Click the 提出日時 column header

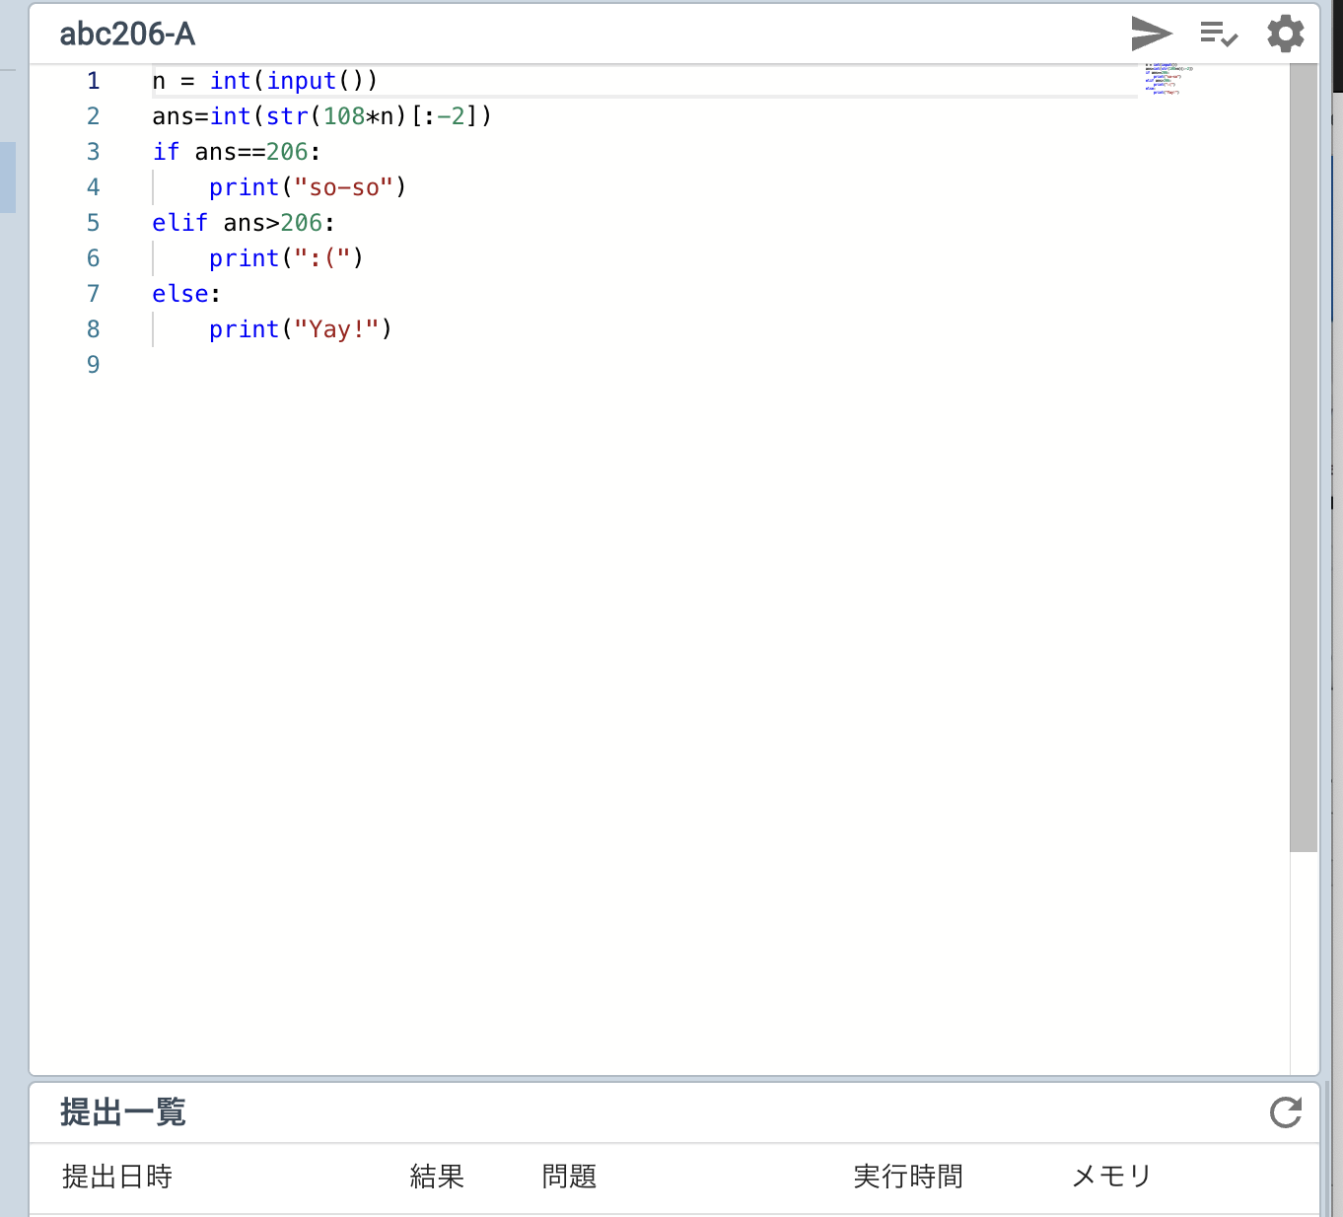click(117, 1177)
